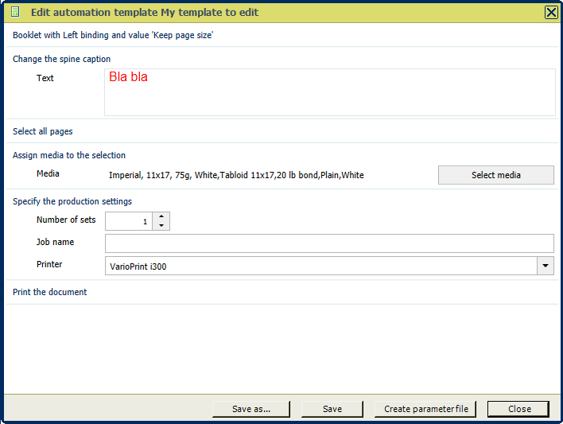
Task: Click the Close button at bottom
Action: pos(518,409)
